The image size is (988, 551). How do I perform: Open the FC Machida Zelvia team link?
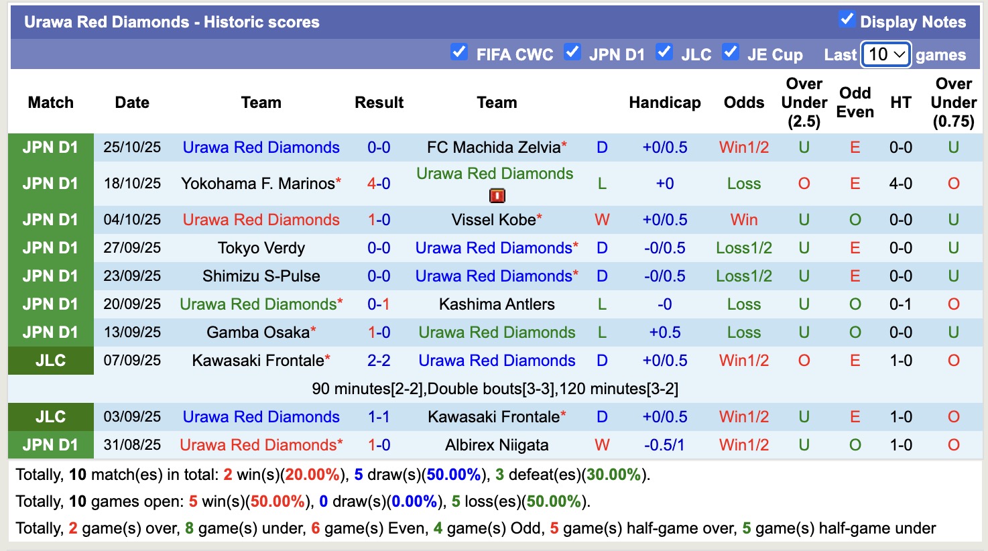coord(491,147)
